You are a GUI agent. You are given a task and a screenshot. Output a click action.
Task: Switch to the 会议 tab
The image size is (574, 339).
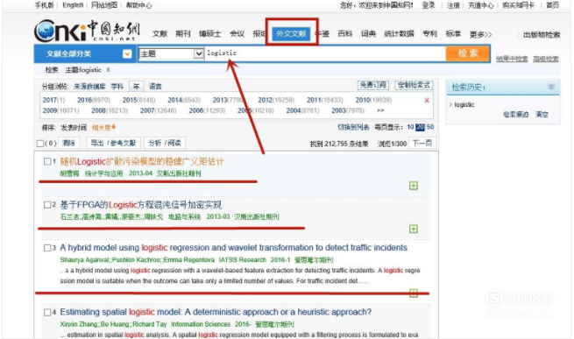click(237, 33)
